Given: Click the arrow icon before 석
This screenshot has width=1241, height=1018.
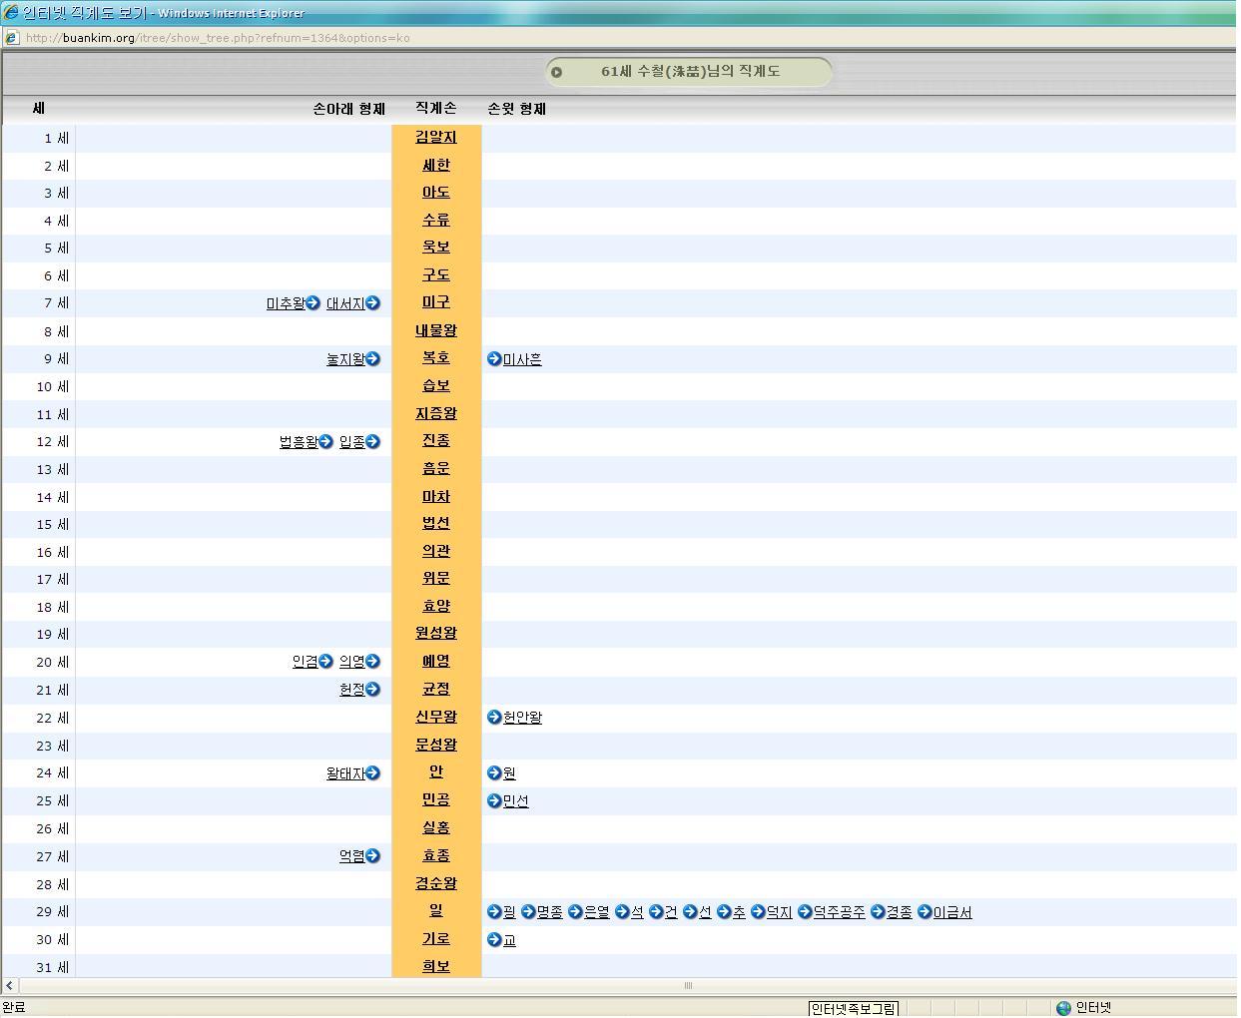Looking at the screenshot, I should [x=622, y=912].
